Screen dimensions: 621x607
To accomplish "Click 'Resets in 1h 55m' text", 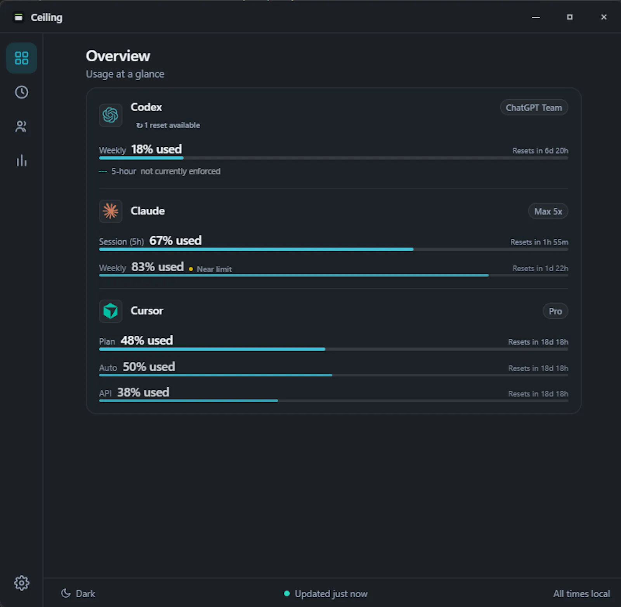I will (x=539, y=242).
